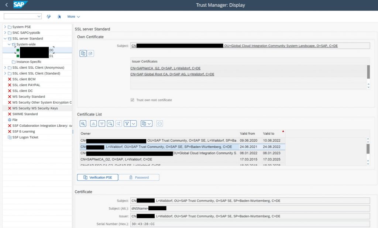The width and height of the screenshot is (378, 228).
Task: Click the greyed circular icon in Certificate List toolbar
Action: tap(159, 124)
